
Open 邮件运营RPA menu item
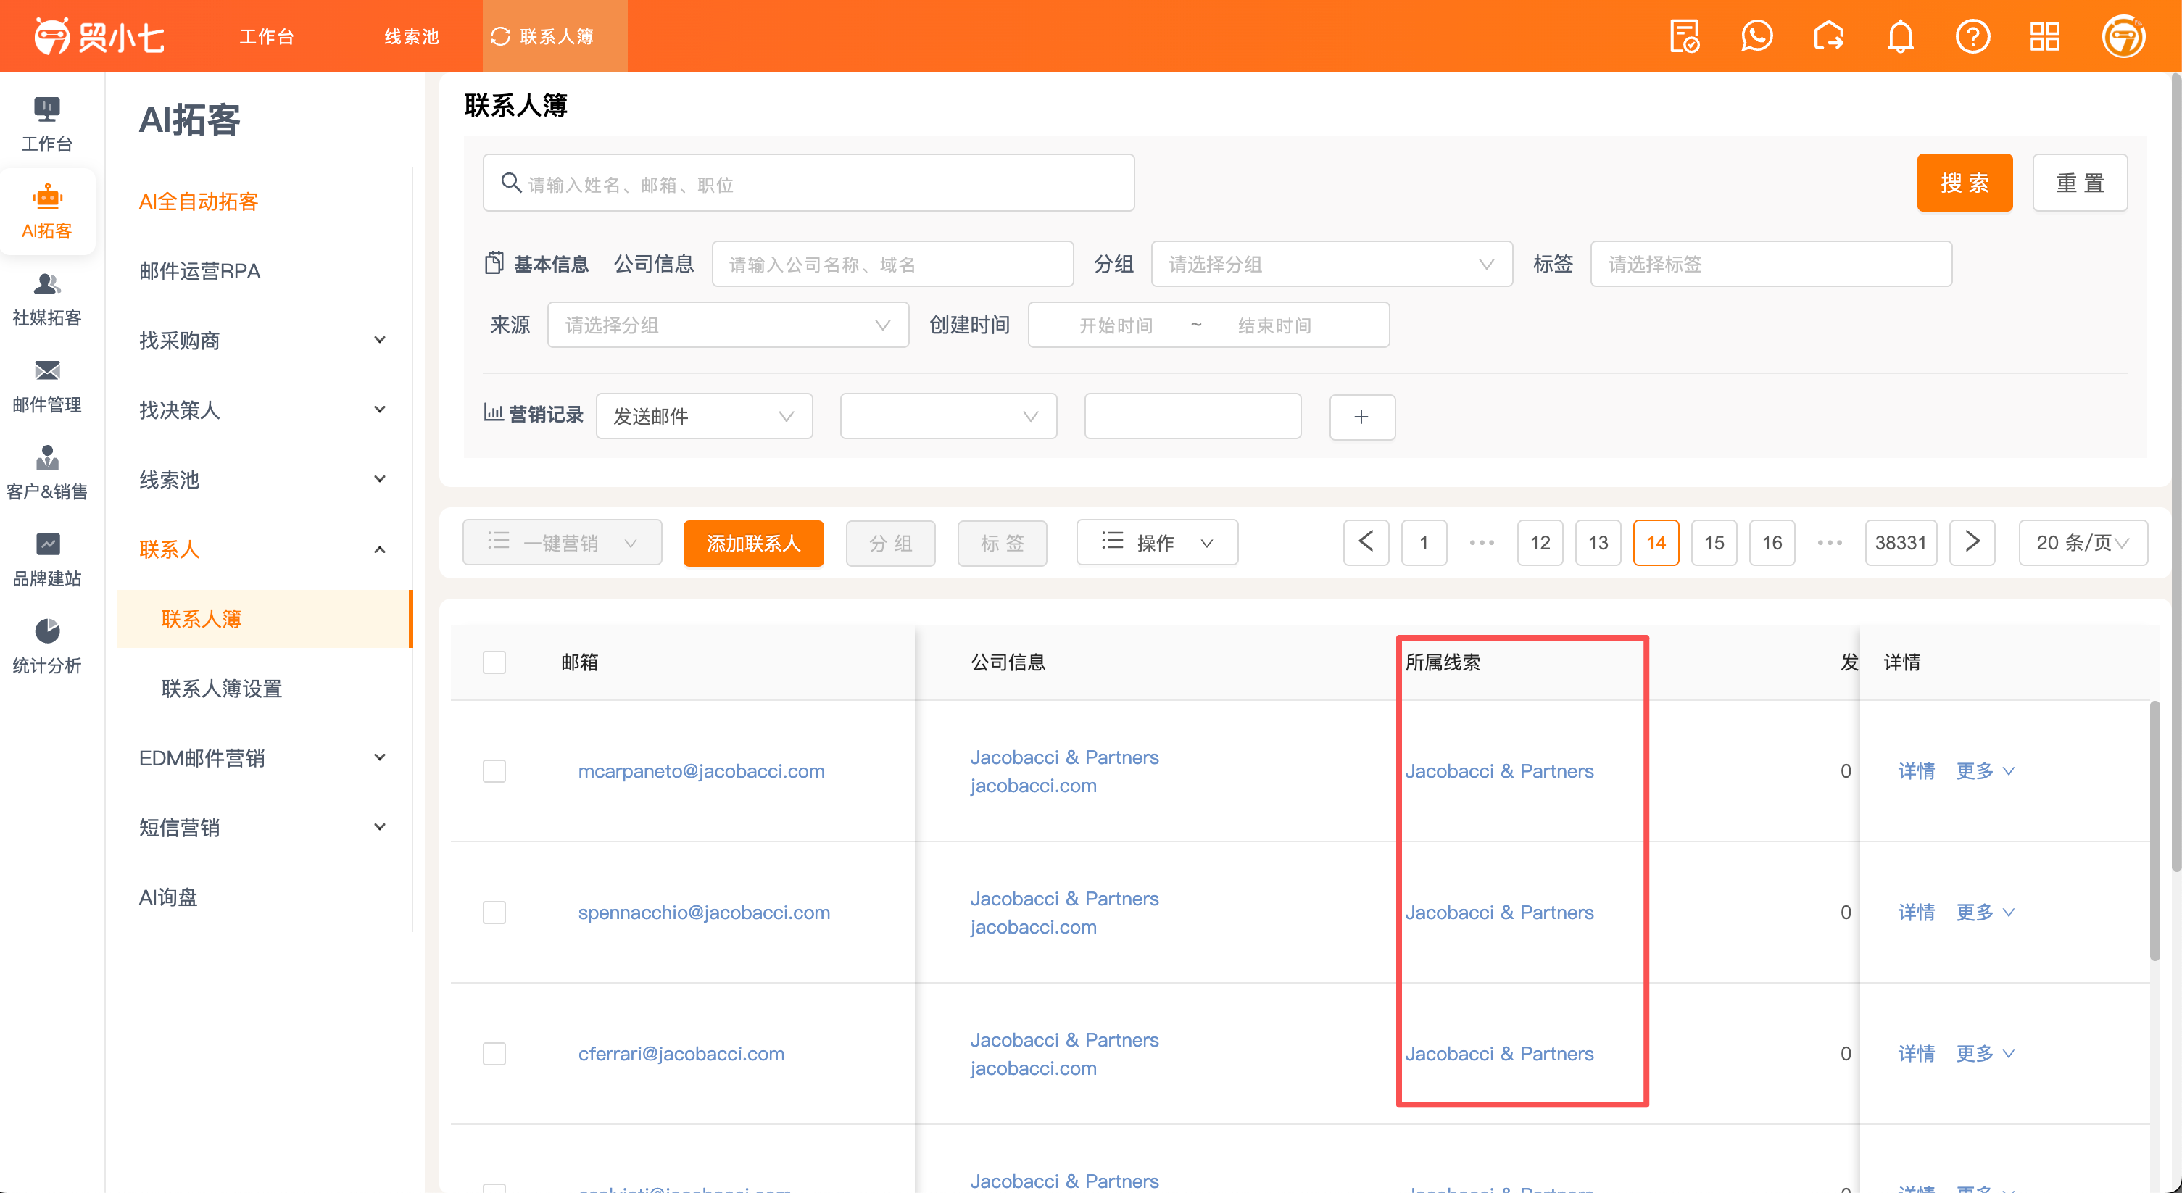(x=200, y=271)
